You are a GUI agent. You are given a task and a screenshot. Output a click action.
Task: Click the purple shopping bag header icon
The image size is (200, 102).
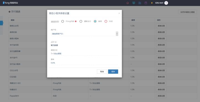pos(146,3)
